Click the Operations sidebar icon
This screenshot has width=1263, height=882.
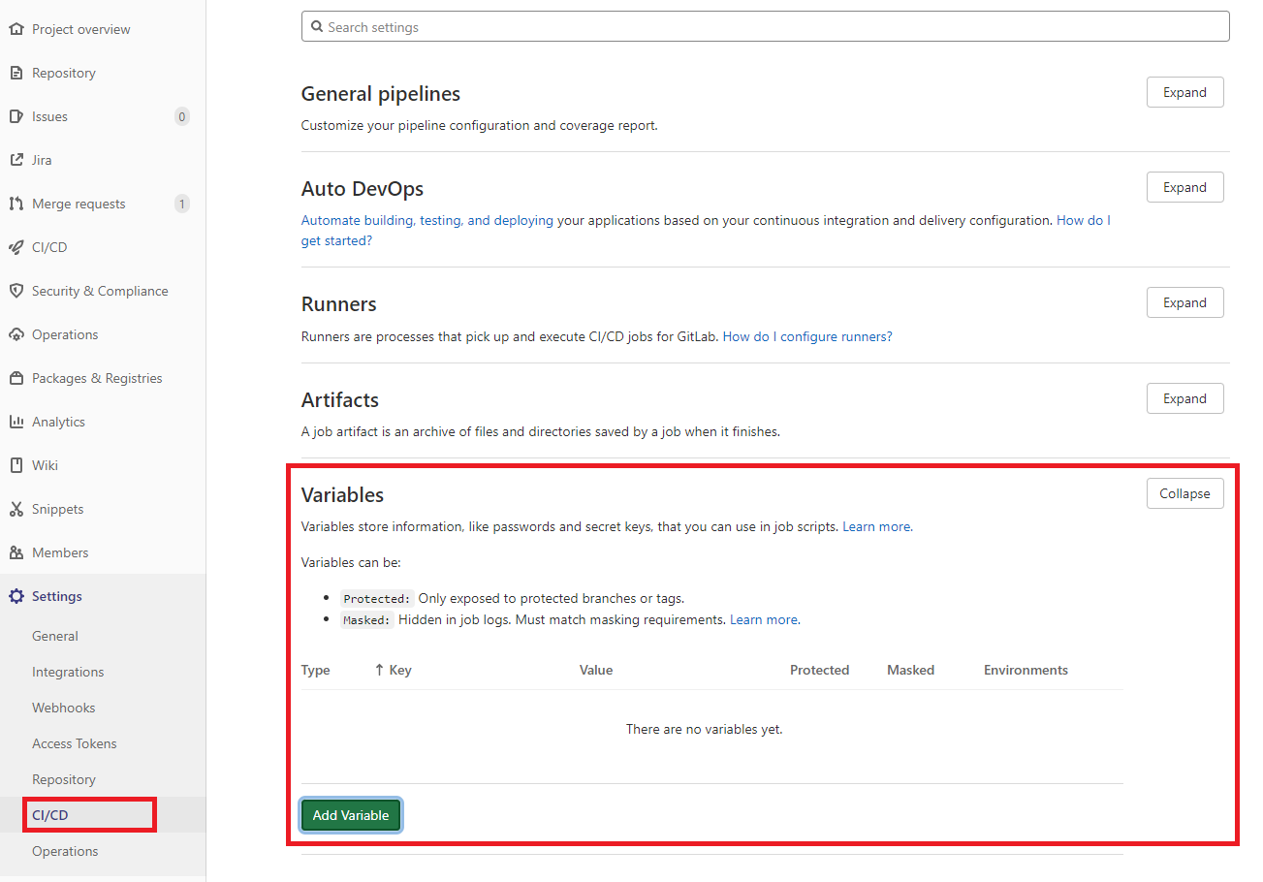pyautogui.click(x=16, y=333)
